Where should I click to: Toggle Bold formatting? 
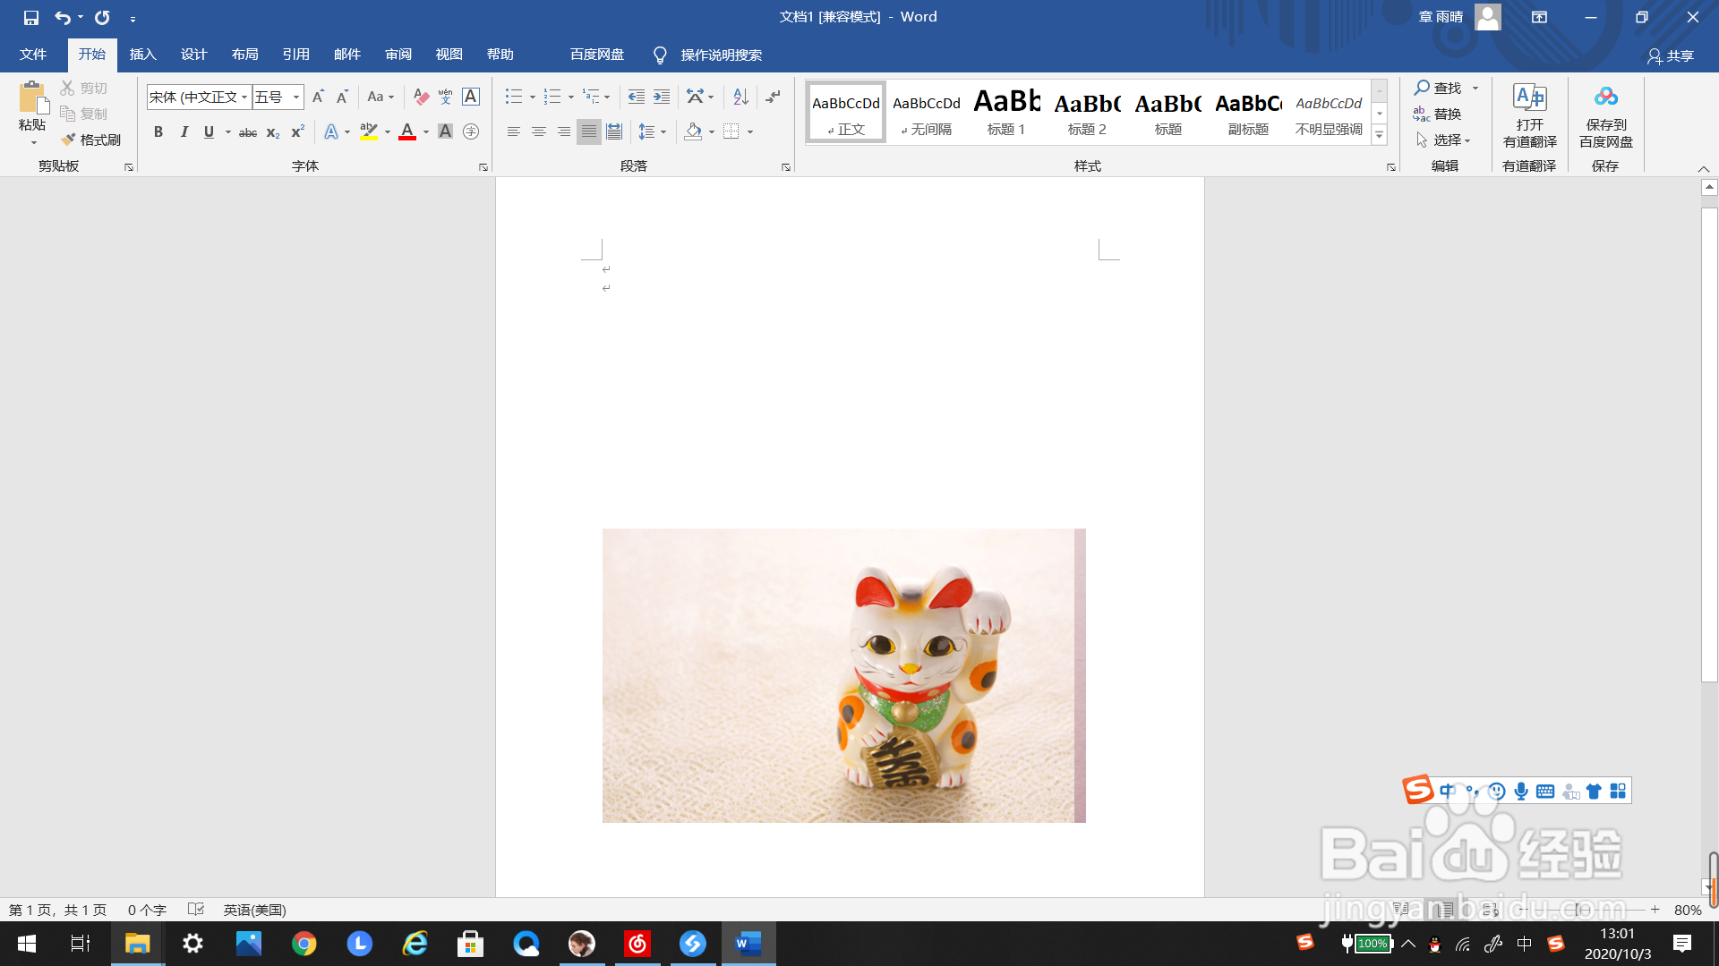click(158, 132)
